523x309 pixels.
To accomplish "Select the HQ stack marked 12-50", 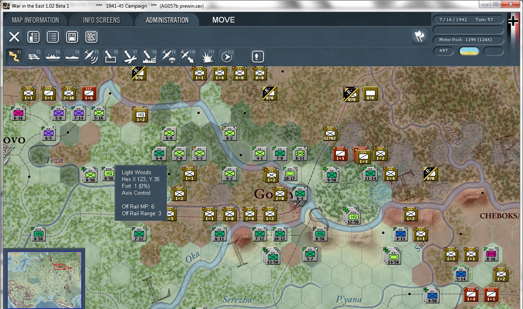I will point(353,217).
